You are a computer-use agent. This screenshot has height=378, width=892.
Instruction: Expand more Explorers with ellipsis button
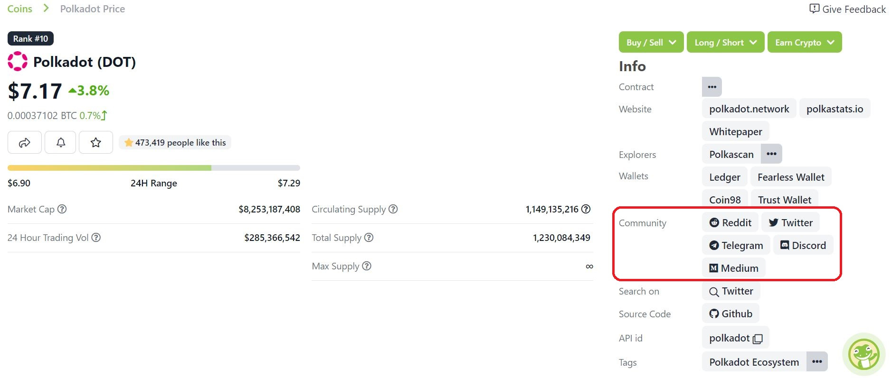[x=771, y=154]
